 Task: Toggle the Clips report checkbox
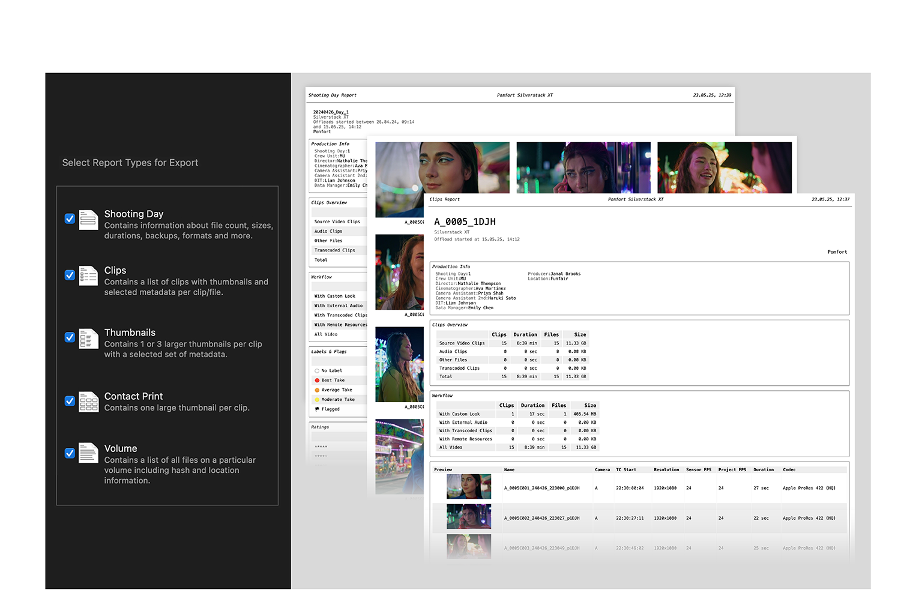[70, 275]
